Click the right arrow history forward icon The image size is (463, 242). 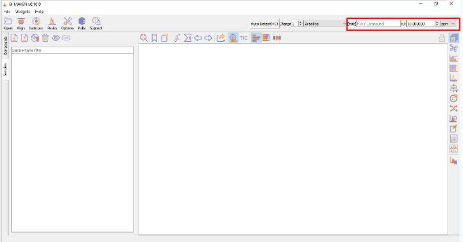click(x=208, y=38)
